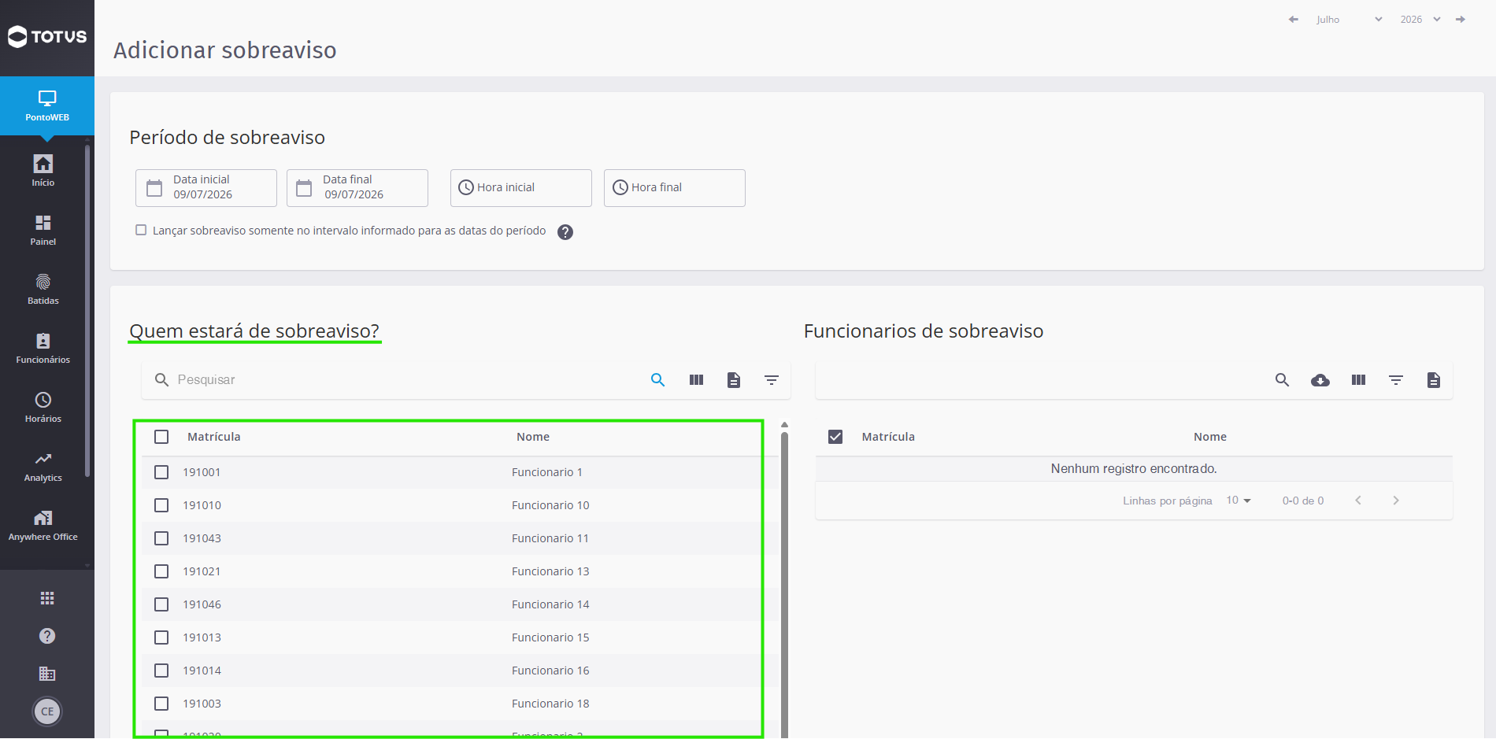Toggle select-all checkbox in left table header
Viewport: 1496px width, 739px height.
pos(161,437)
